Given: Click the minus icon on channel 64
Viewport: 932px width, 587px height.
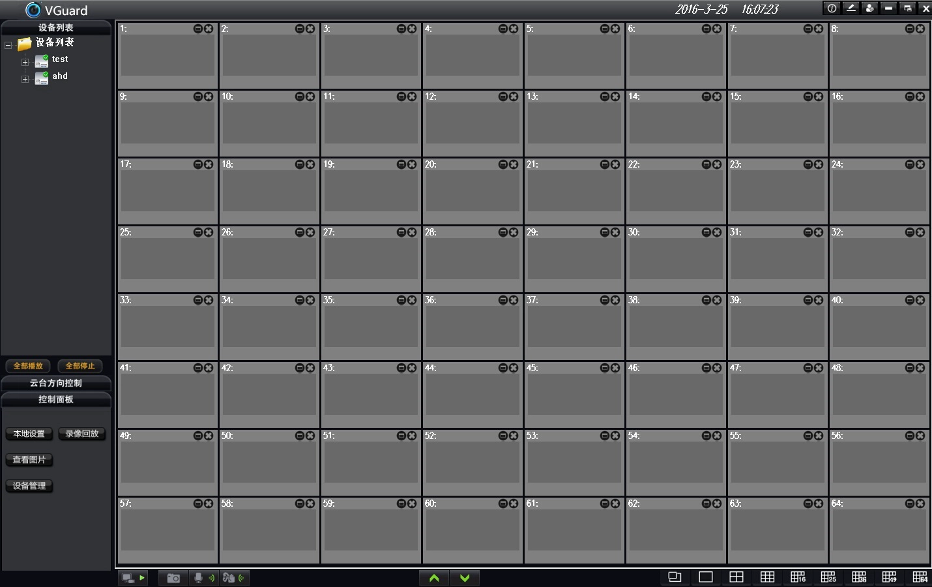Looking at the screenshot, I should [910, 504].
